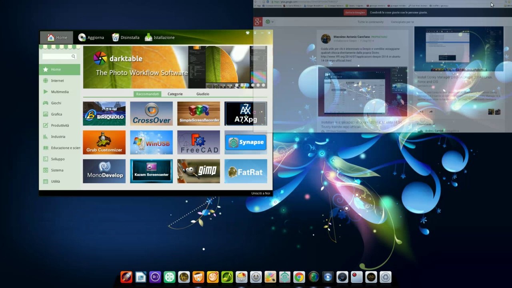
Task: Open the trash recycle icon in dock
Action: point(386,277)
